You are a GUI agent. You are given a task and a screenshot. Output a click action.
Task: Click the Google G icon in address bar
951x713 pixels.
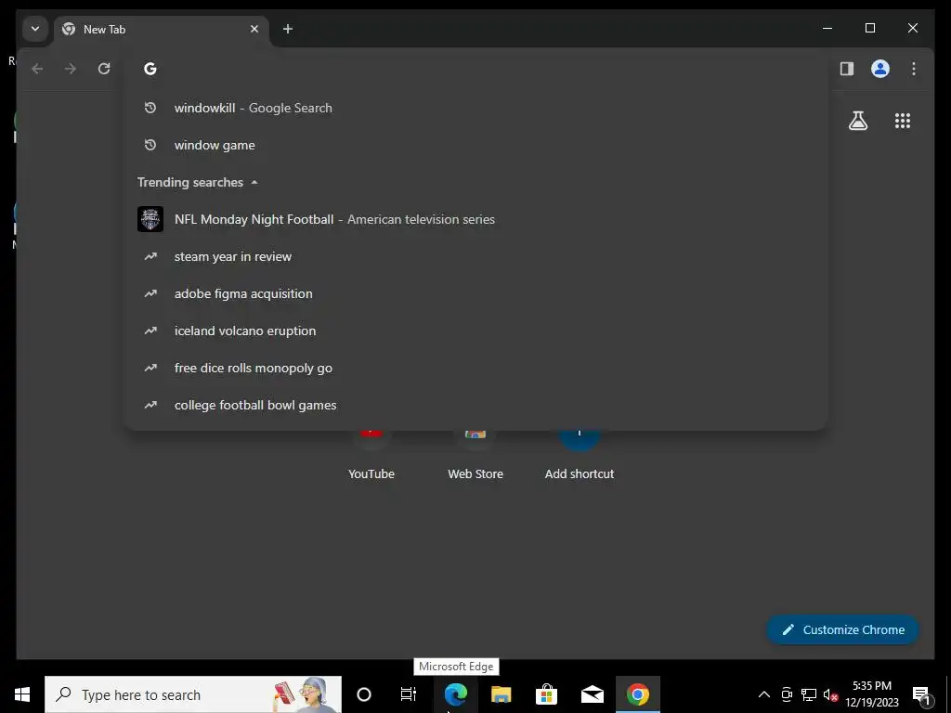pos(150,69)
